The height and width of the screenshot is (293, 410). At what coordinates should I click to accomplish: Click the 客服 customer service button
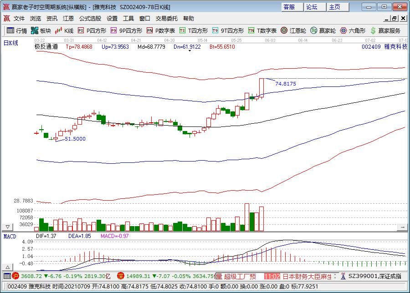click(292, 7)
